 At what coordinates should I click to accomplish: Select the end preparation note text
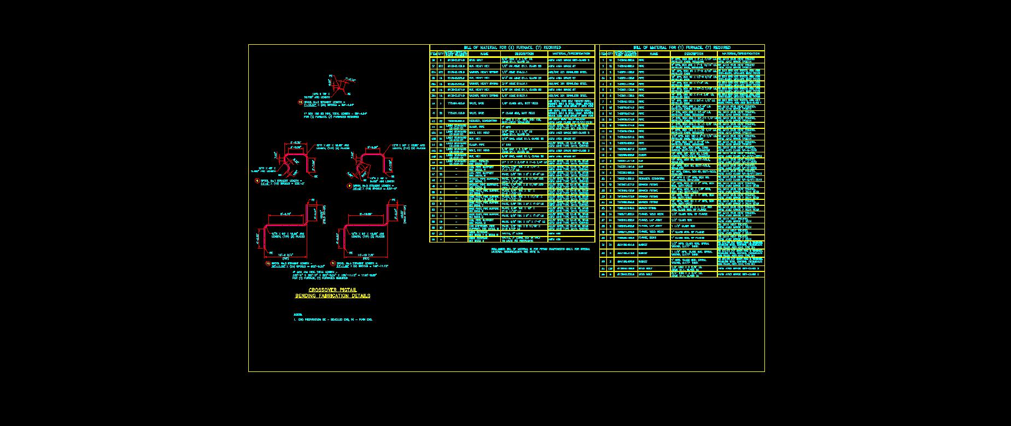(335, 319)
